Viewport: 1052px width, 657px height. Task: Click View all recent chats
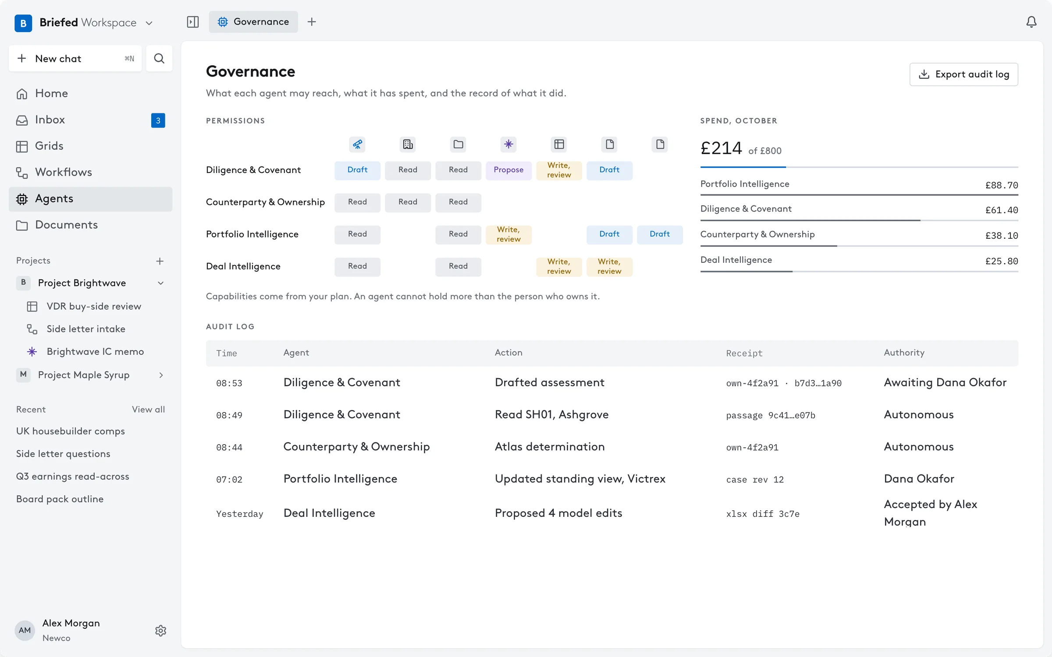148,409
